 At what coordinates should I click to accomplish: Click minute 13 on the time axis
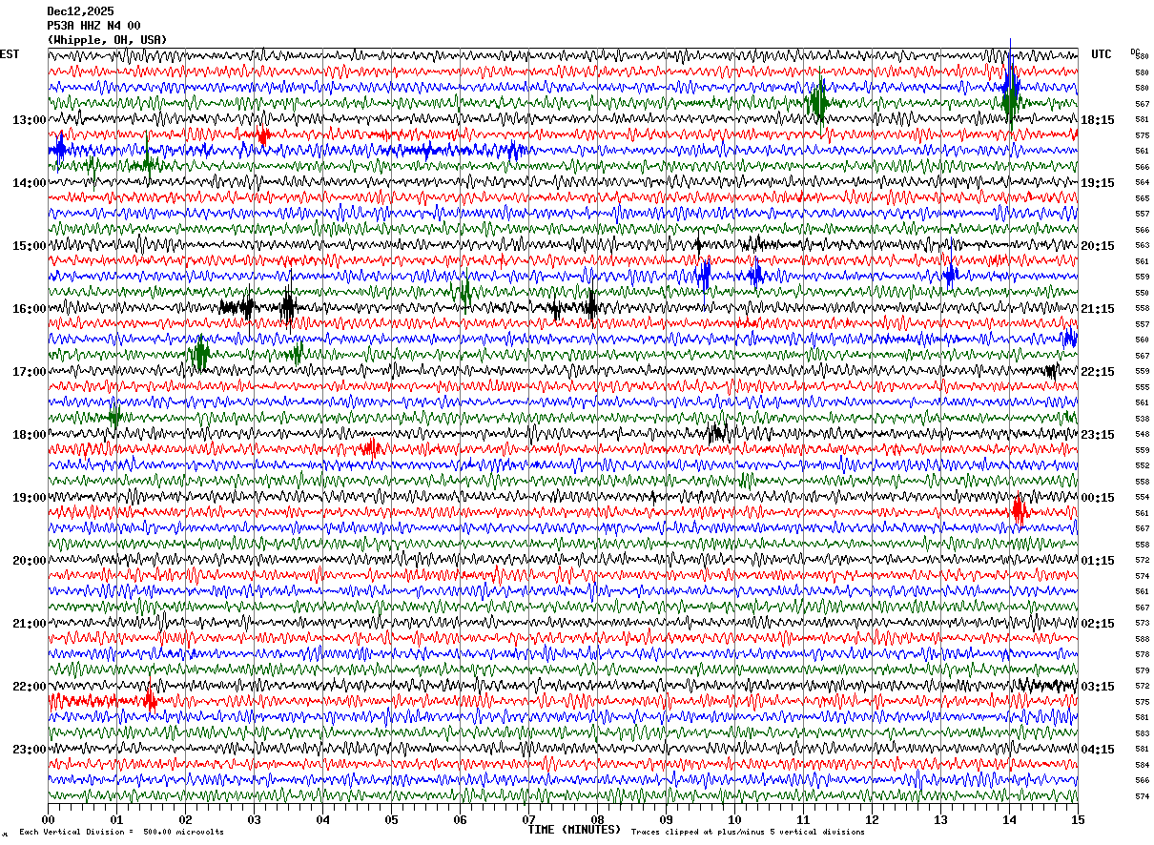click(940, 820)
